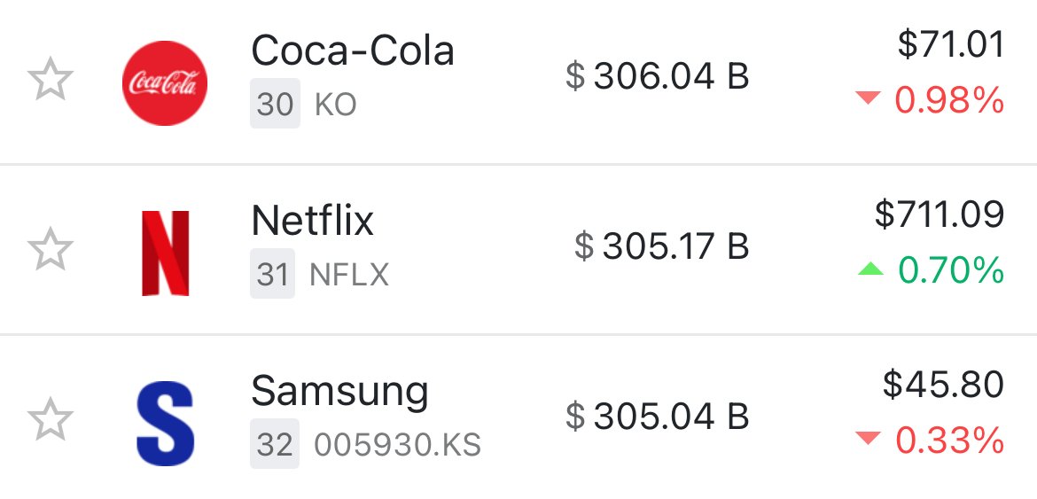Click Coca-Cola's red down arrow indicator
The image size is (1037, 499).
click(x=869, y=100)
